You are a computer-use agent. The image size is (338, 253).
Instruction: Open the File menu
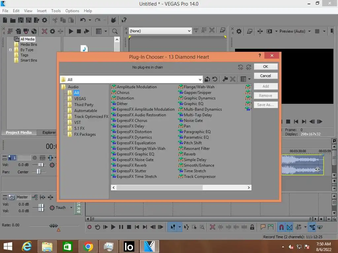[5, 11]
